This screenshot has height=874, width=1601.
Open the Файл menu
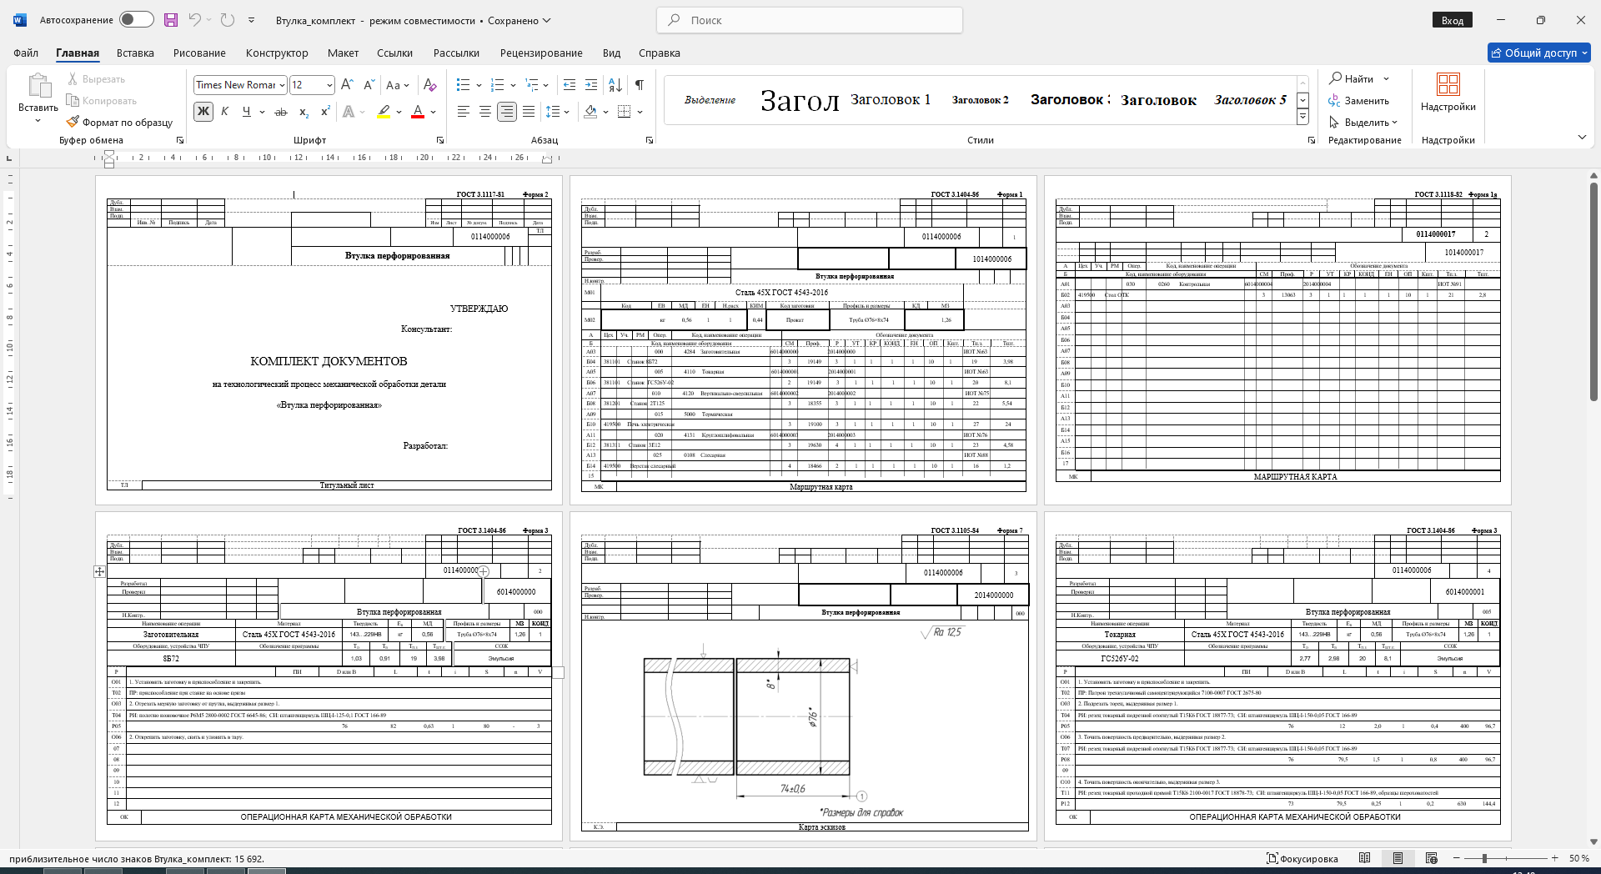coord(26,53)
